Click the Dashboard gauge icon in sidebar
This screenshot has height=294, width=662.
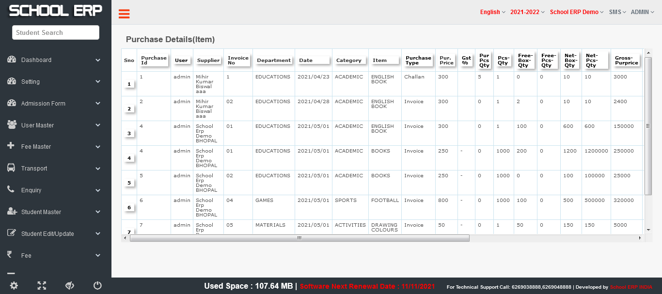[12, 60]
